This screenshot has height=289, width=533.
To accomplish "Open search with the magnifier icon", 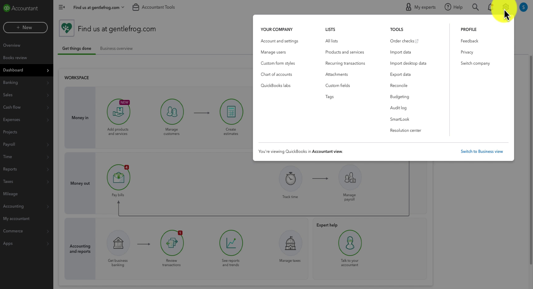I will coord(475,7).
